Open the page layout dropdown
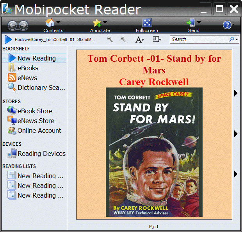Screen dimensions: 242x232 tap(157, 39)
